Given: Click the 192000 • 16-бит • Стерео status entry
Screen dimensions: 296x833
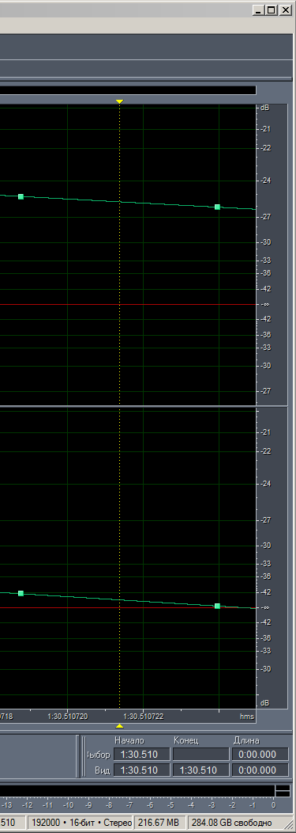Looking at the screenshot, I should coord(81,823).
